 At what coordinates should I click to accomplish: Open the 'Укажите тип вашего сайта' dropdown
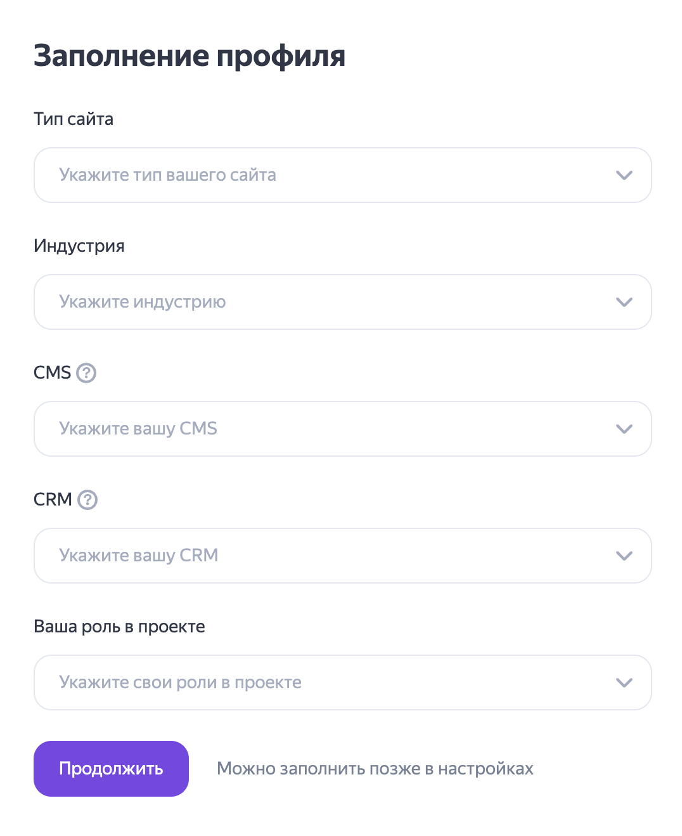point(342,175)
